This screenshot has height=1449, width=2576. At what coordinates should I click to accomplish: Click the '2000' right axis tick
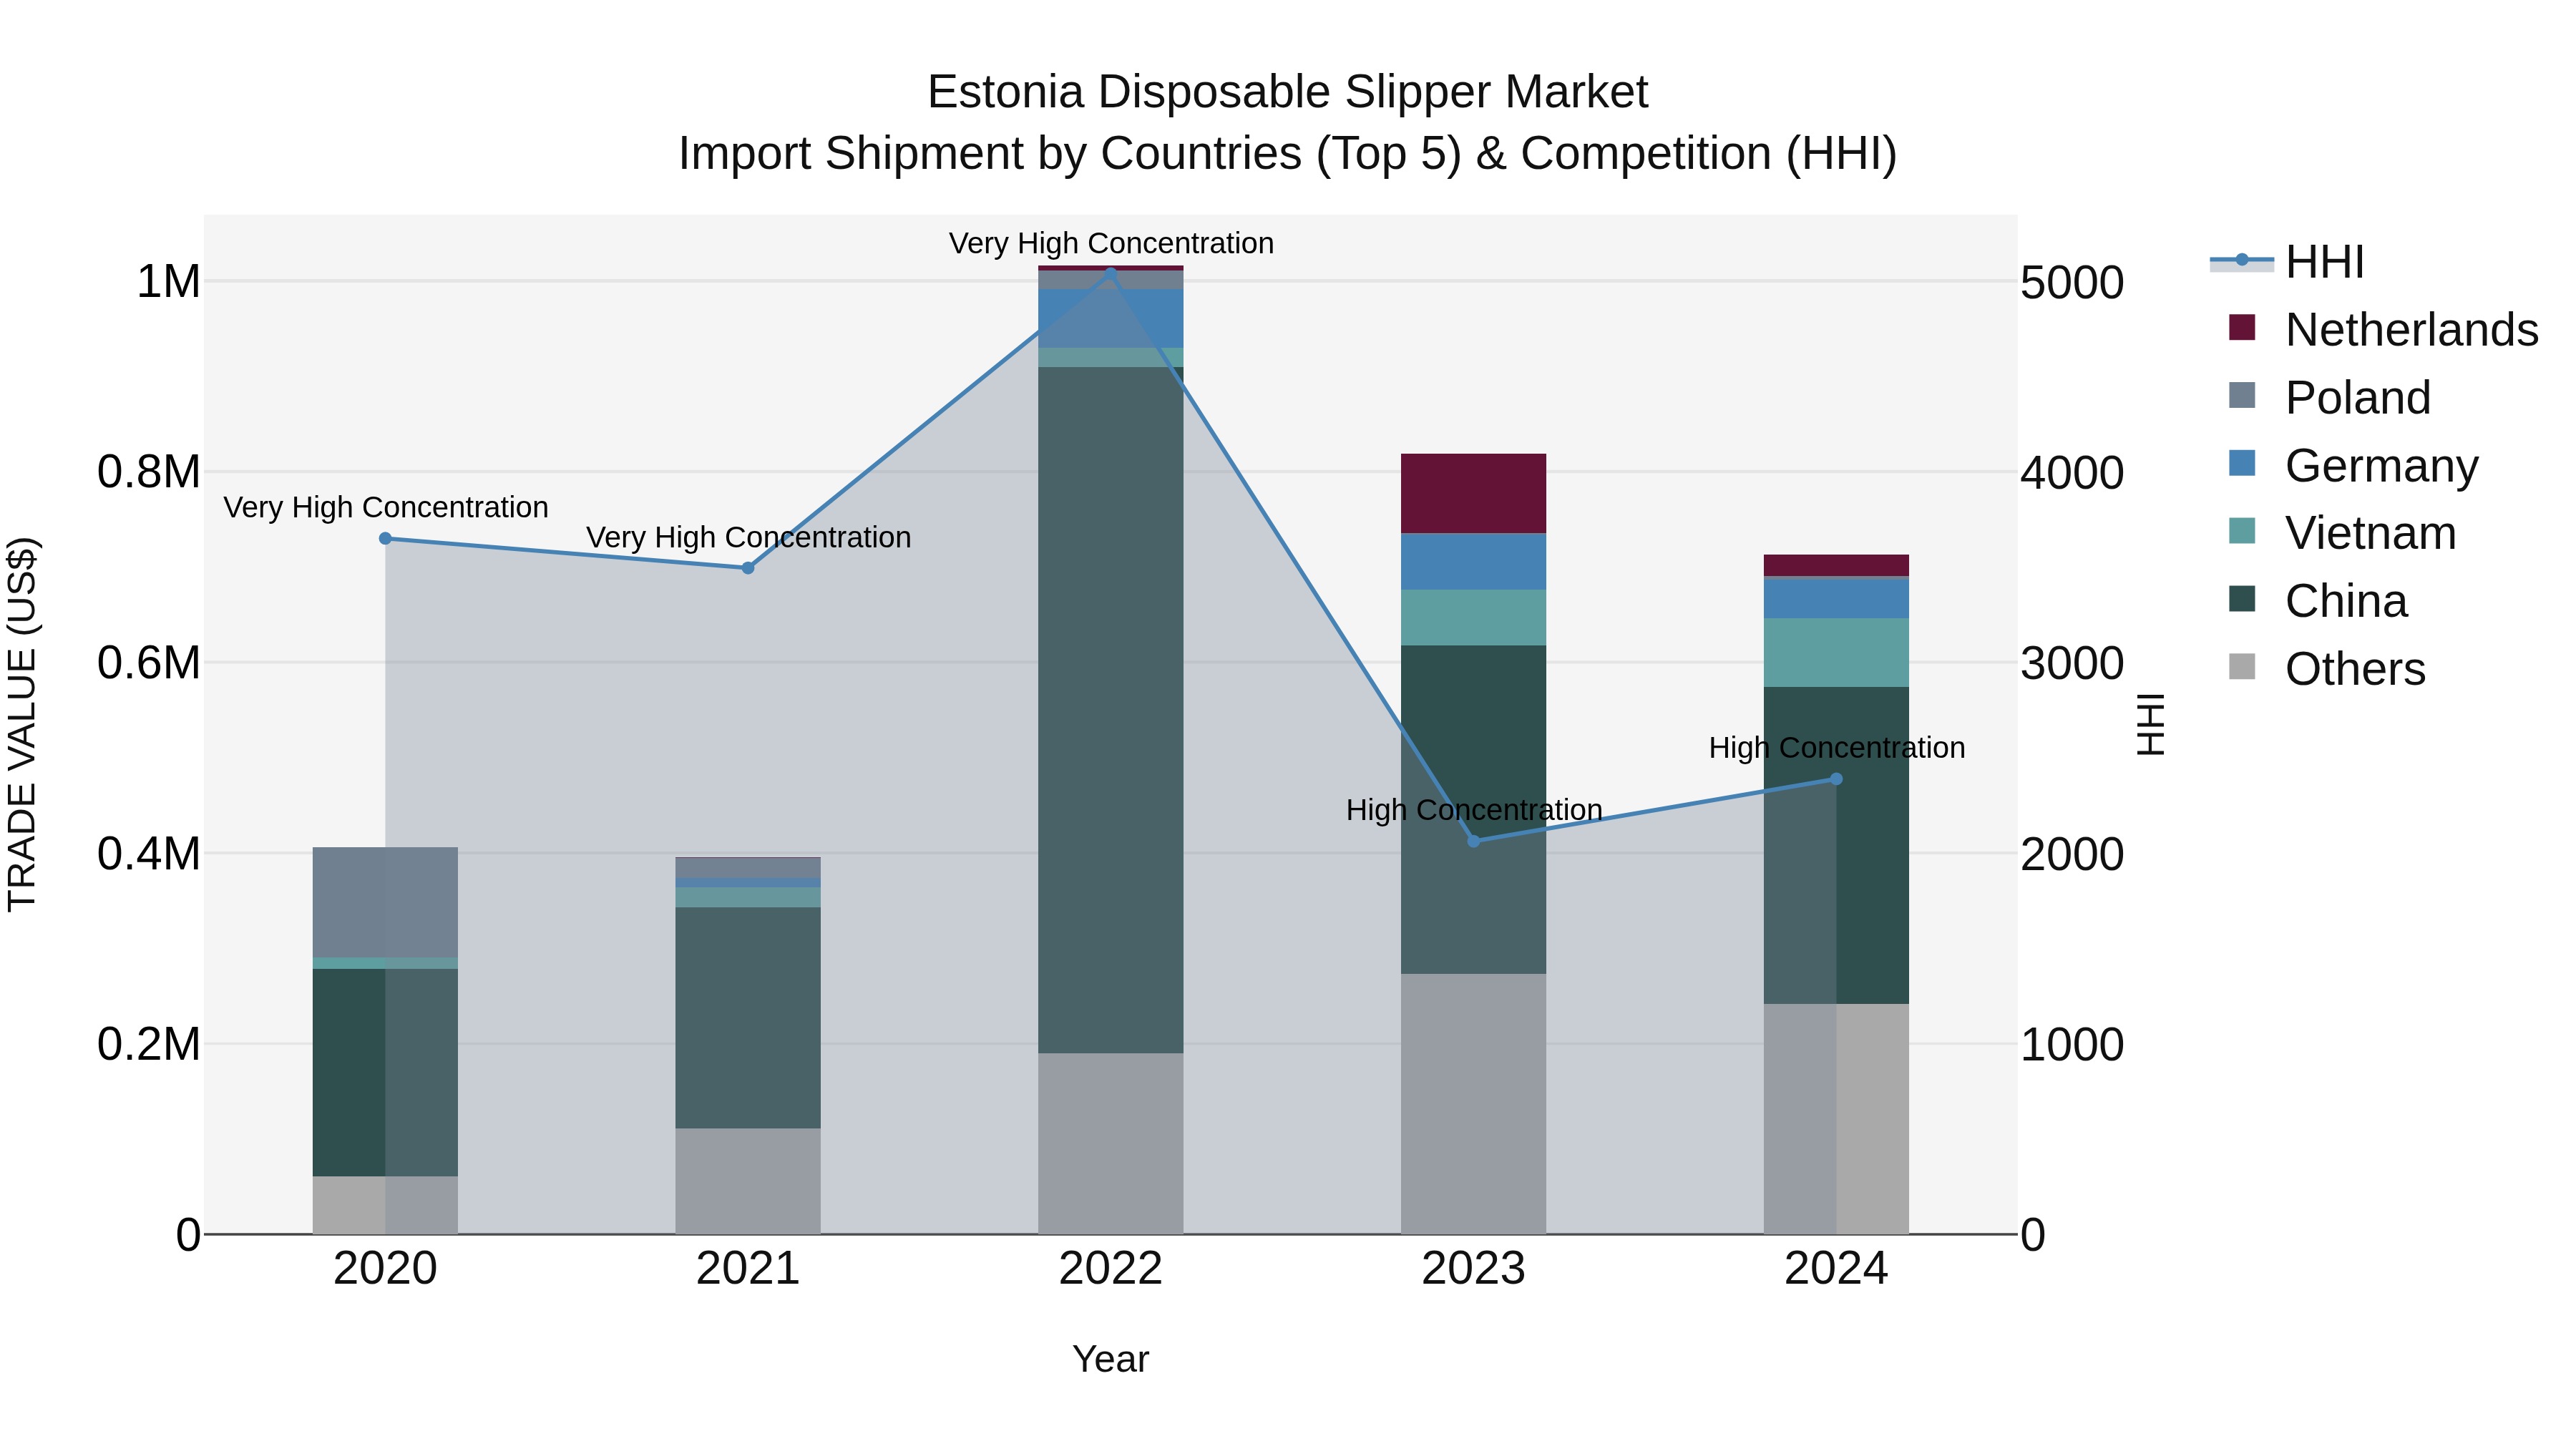[2072, 854]
